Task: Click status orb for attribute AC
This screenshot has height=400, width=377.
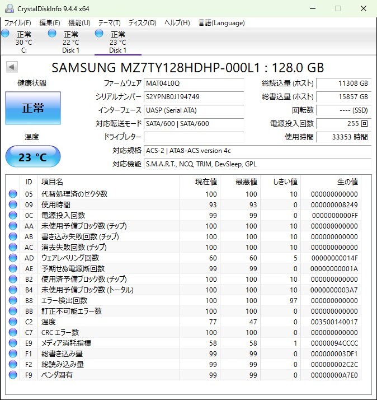Action: pos(13,247)
